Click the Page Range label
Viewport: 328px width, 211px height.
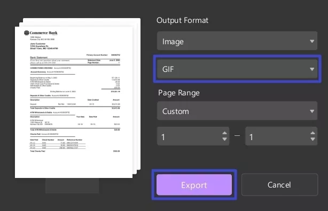click(179, 93)
